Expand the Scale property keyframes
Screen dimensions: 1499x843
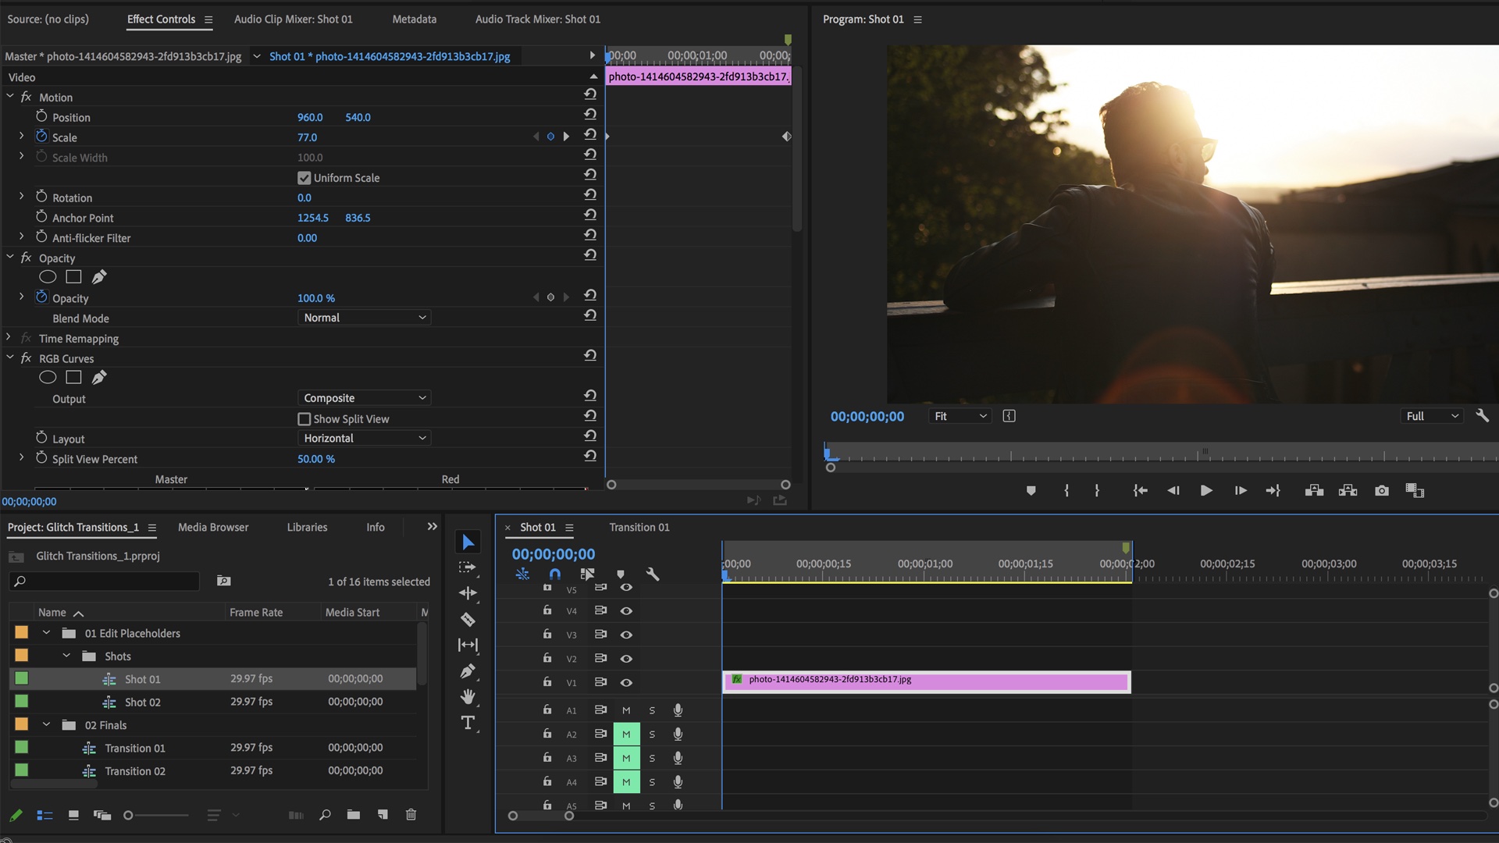tap(20, 137)
